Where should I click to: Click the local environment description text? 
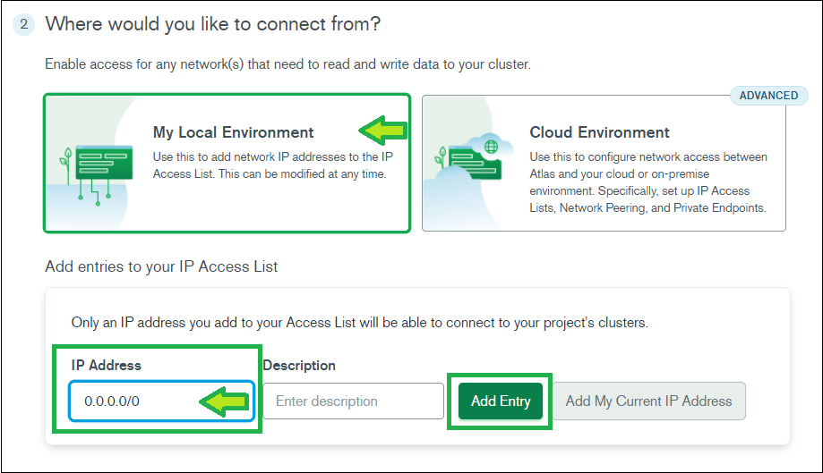coord(273,165)
